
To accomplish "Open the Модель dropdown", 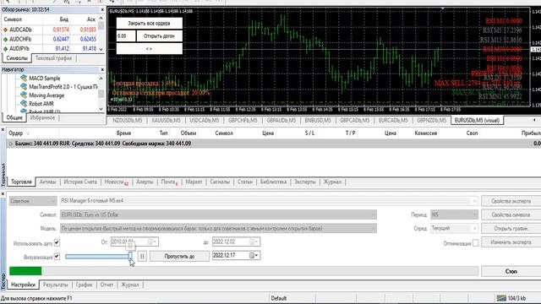I will [x=373, y=229].
